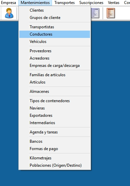Image resolution: width=130 pixels, height=186 pixels.
Task: Open the Empresa menu
Action: tap(9, 3)
